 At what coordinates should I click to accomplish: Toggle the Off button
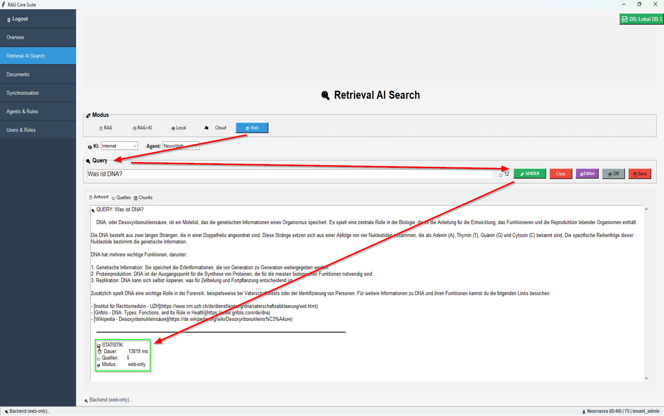(613, 174)
